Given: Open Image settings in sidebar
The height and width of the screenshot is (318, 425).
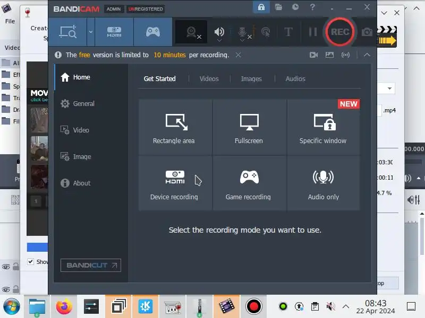Looking at the screenshot, I should (x=91, y=156).
